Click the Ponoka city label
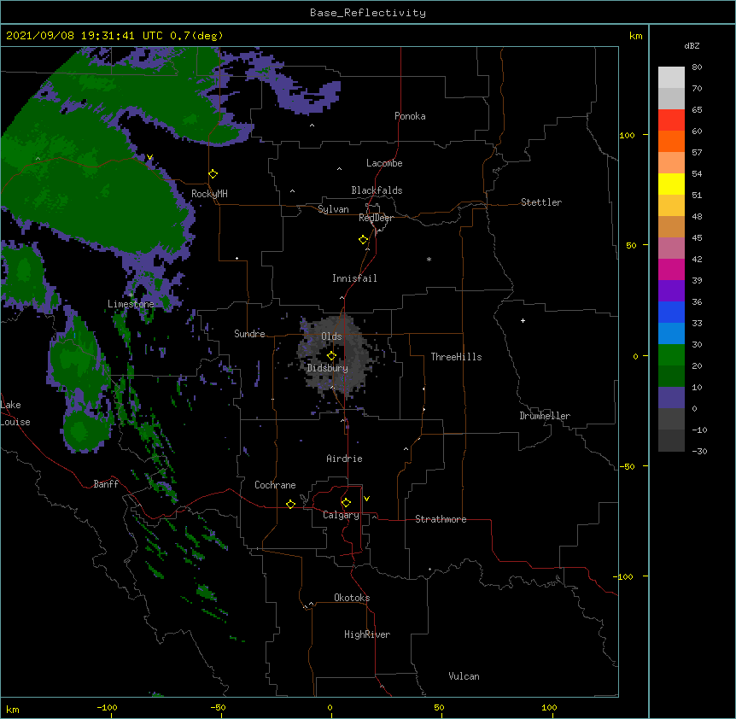The width and height of the screenshot is (736, 719). click(410, 116)
